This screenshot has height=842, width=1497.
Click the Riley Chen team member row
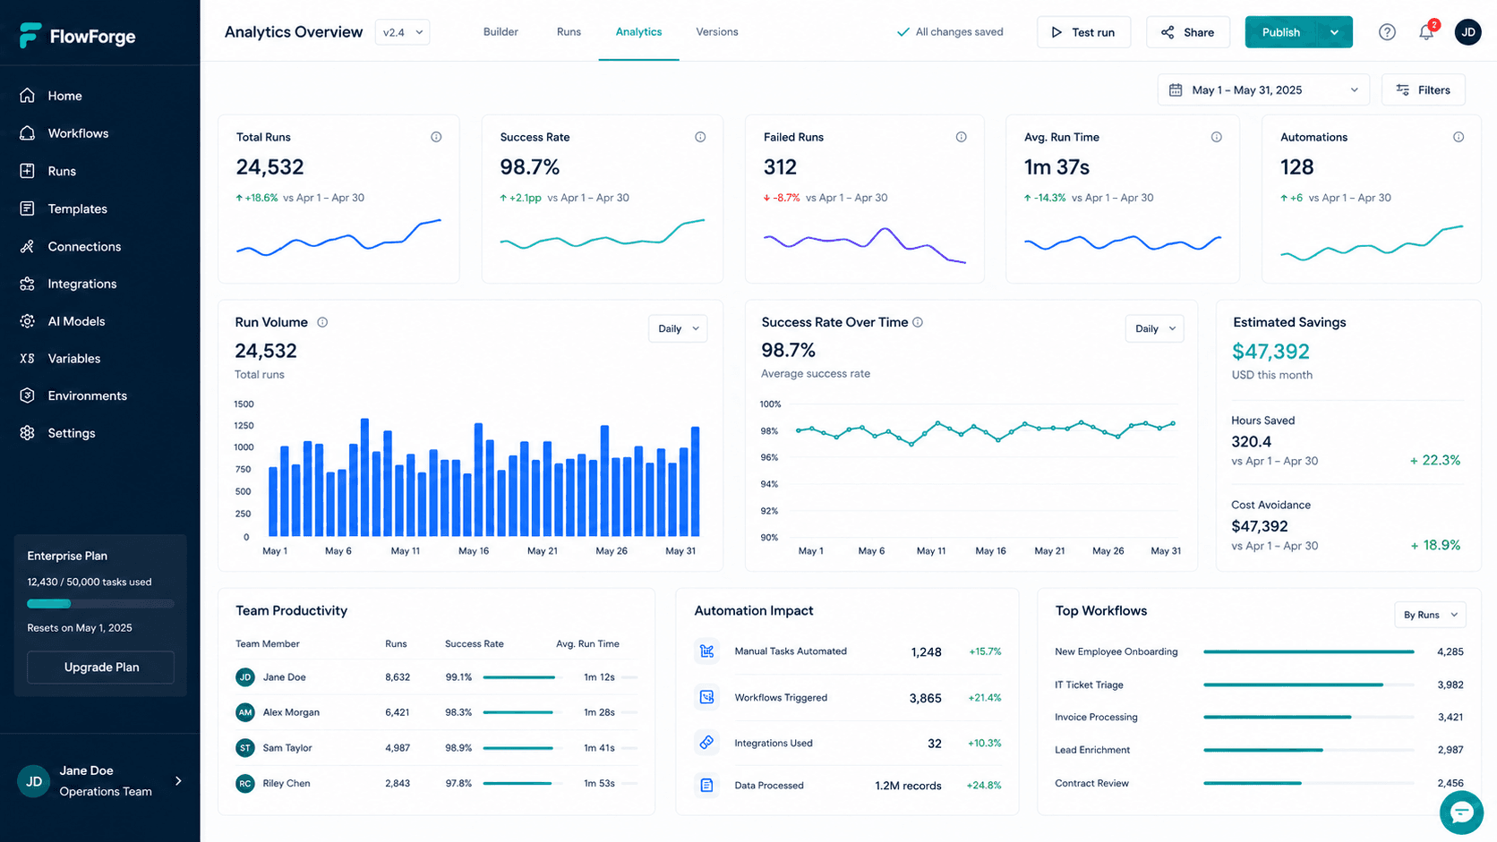click(436, 784)
